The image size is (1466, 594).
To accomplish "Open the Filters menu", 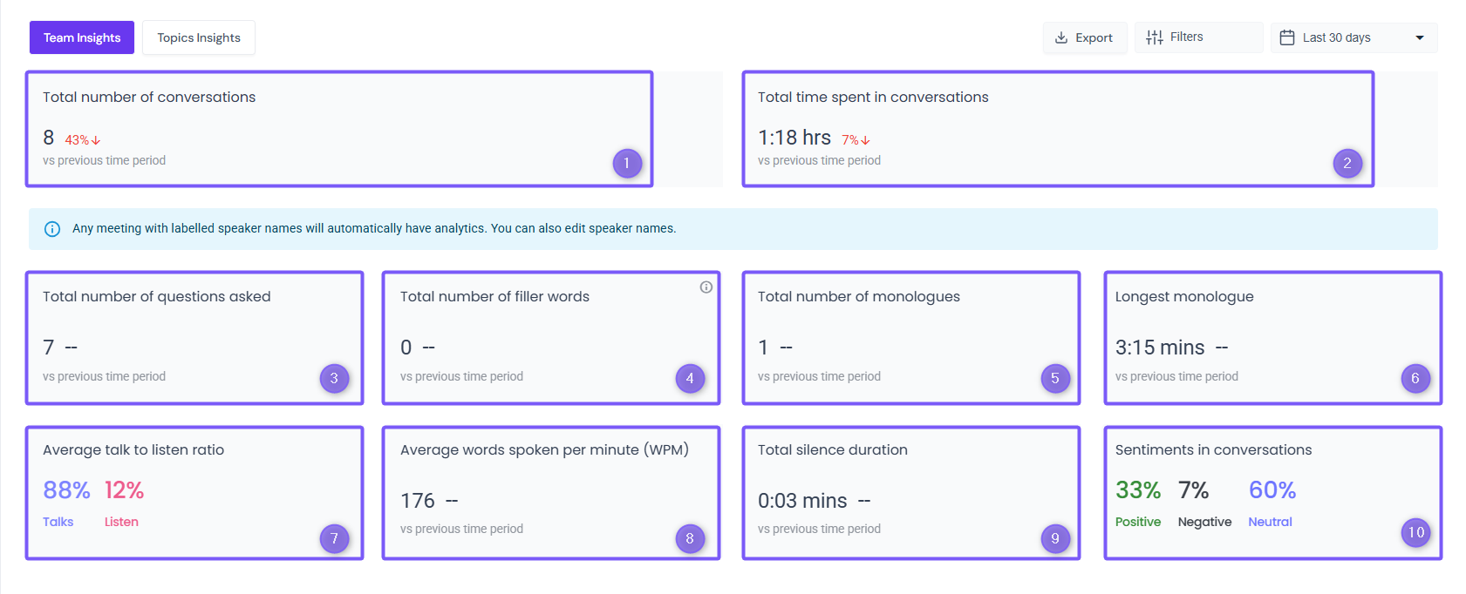I will tap(1198, 37).
